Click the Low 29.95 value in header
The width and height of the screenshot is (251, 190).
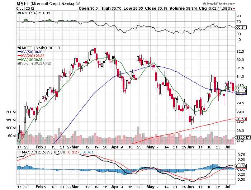click(x=133, y=8)
